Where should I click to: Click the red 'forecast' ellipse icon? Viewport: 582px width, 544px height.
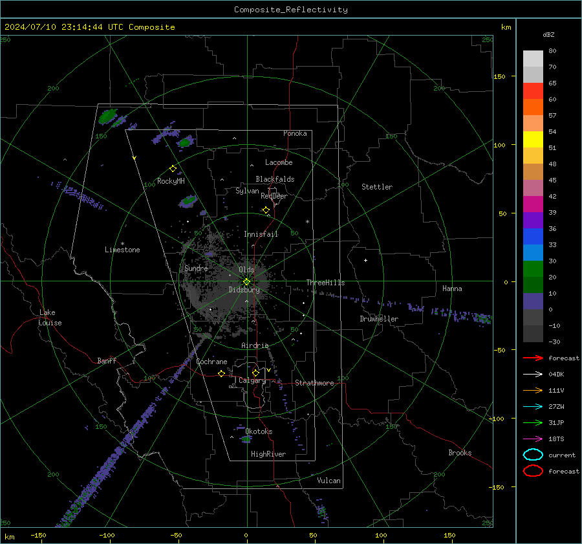click(533, 471)
